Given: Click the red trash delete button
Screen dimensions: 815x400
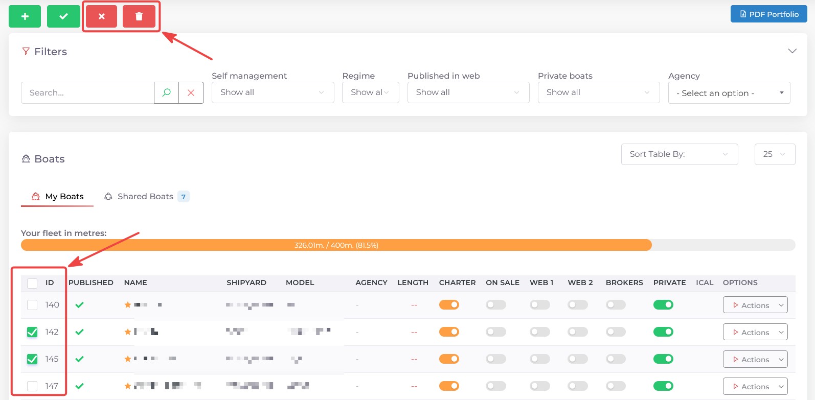Looking at the screenshot, I should [x=139, y=16].
